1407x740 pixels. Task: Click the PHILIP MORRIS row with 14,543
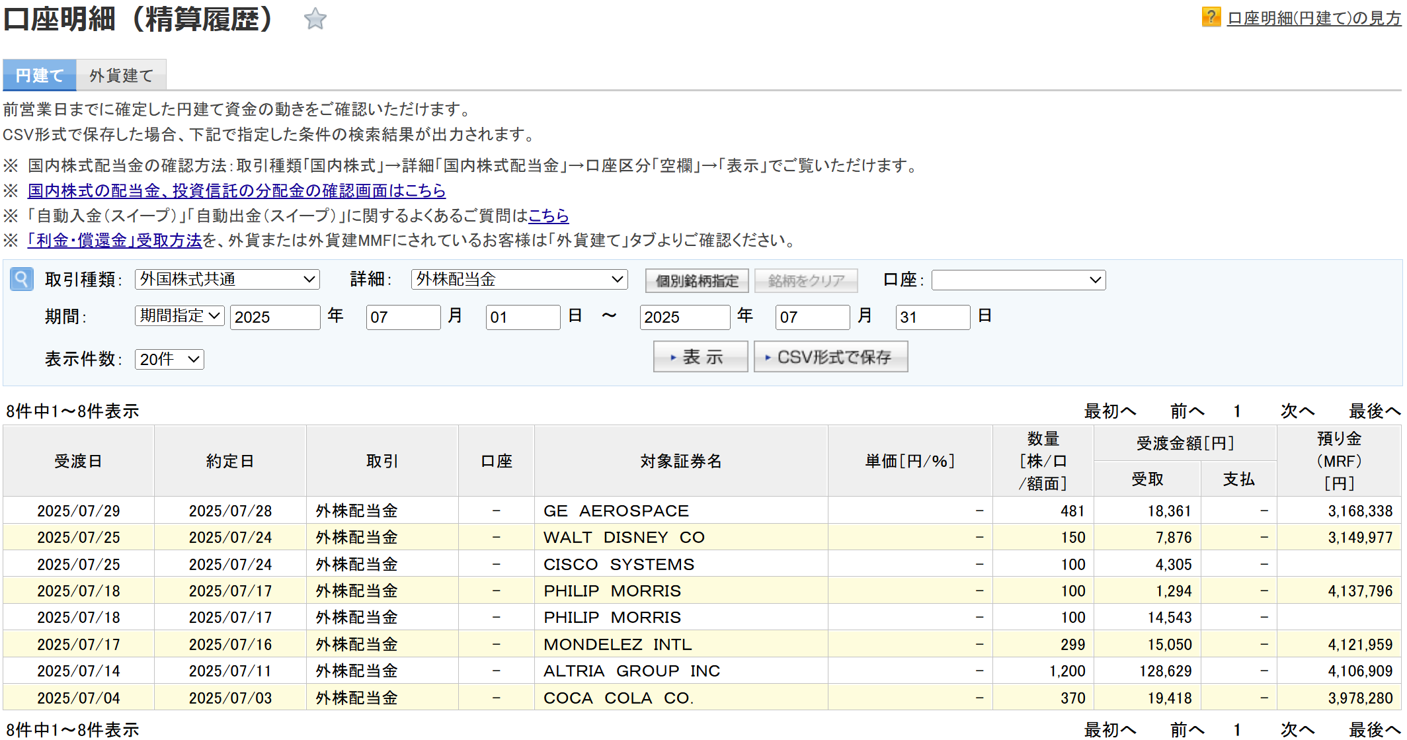(702, 617)
